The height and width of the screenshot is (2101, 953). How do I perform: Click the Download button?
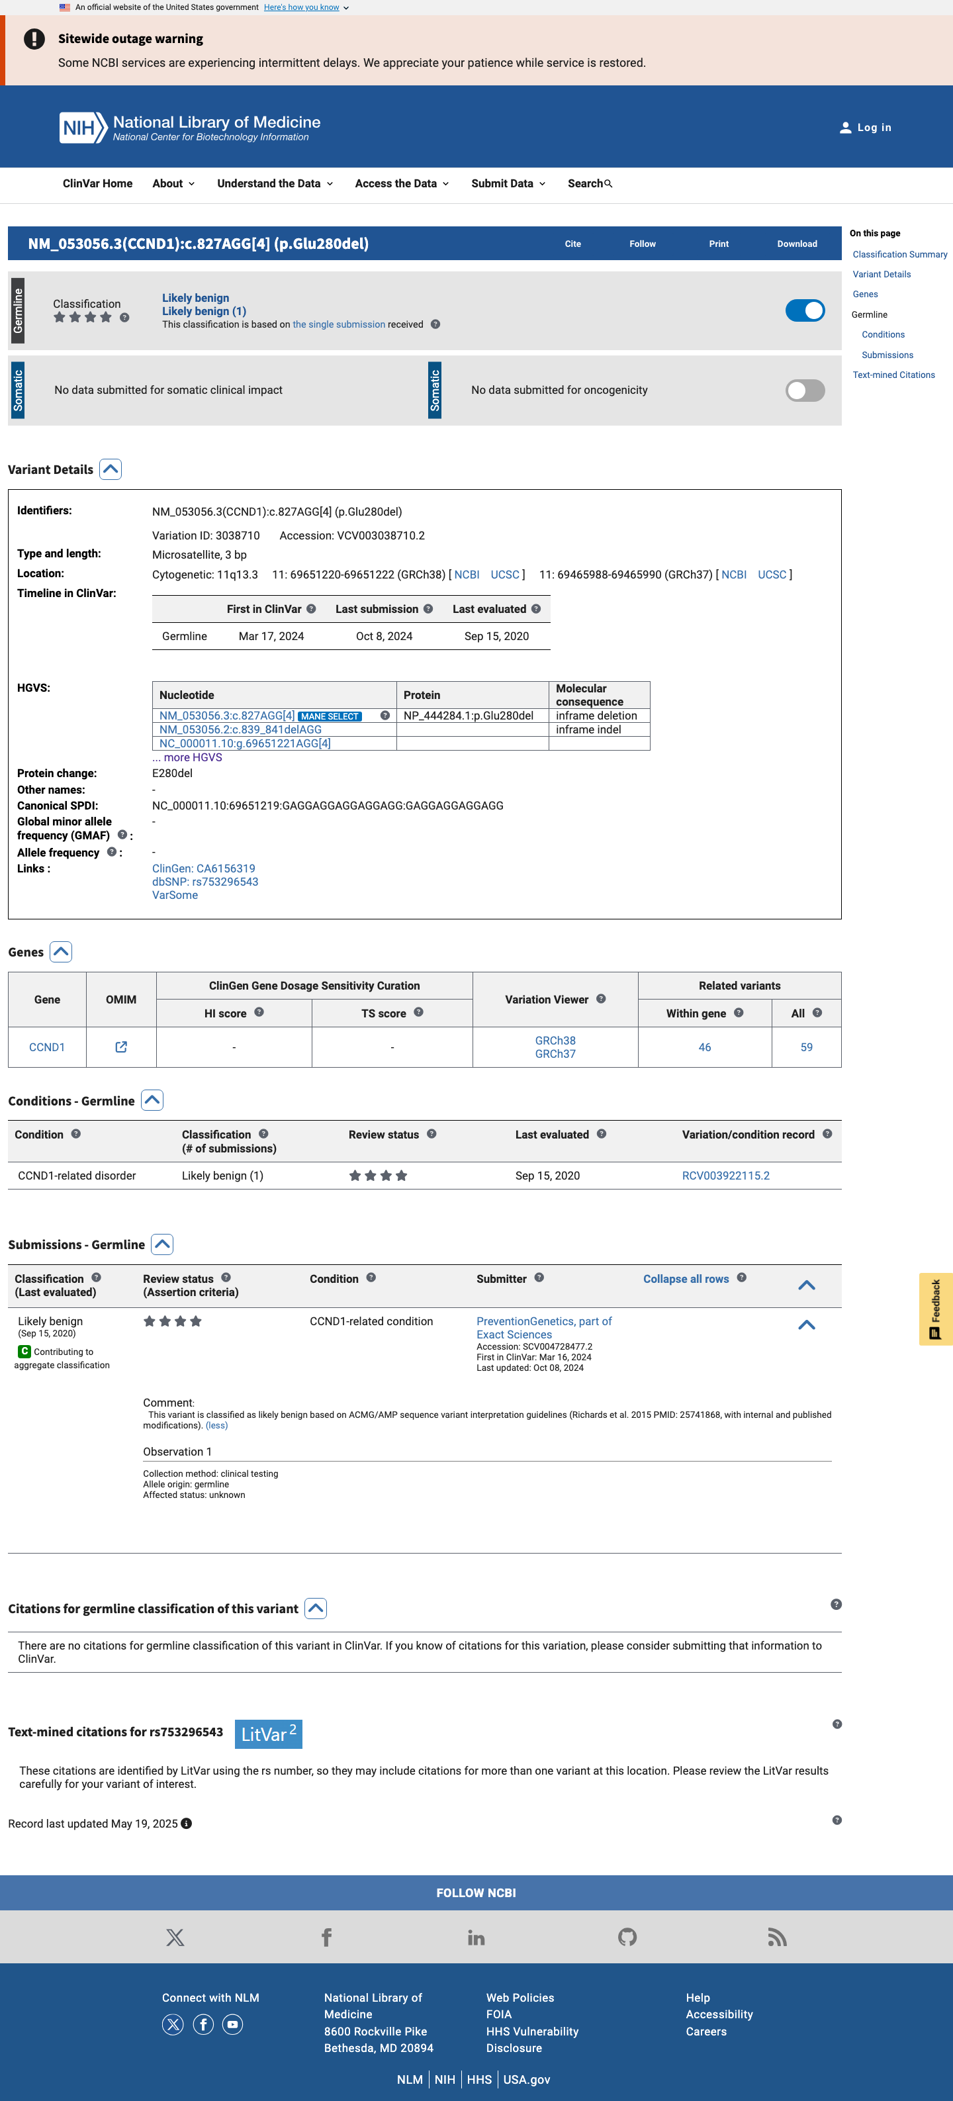pos(797,244)
